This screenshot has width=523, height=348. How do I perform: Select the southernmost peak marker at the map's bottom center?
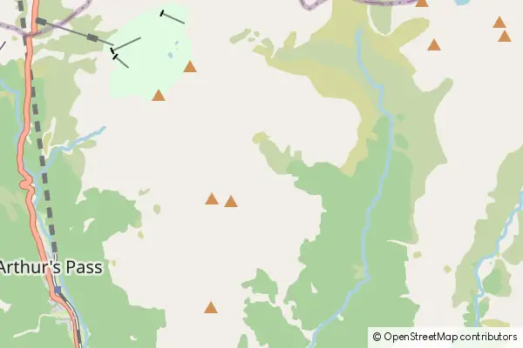211,307
